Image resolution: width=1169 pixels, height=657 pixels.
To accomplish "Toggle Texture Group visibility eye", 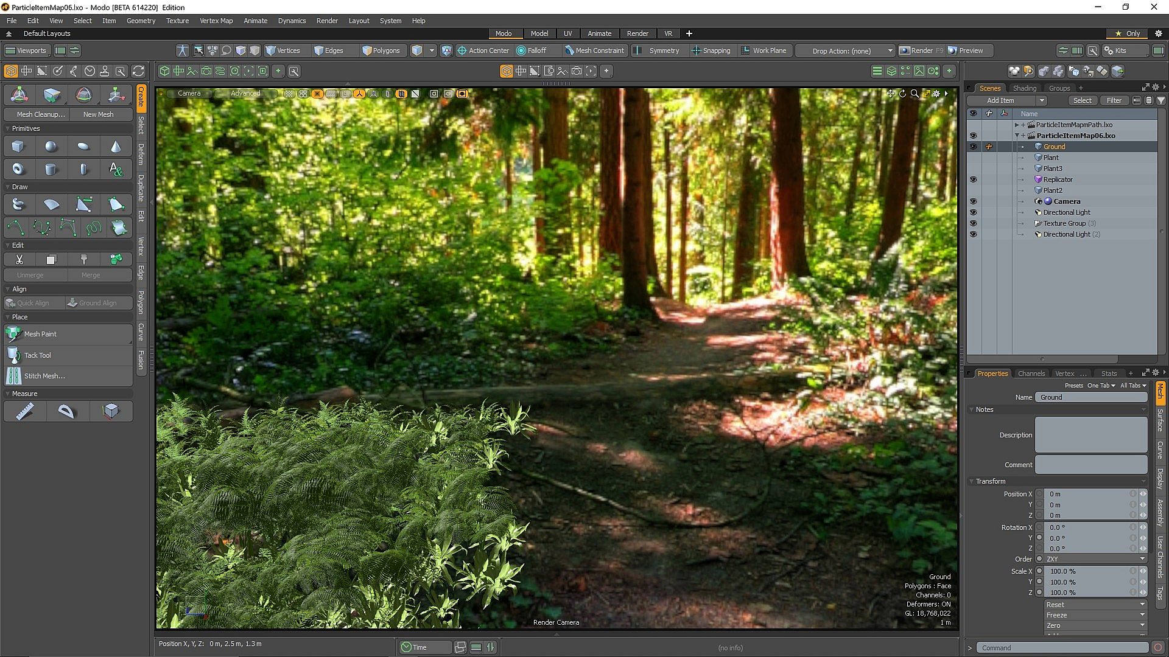I will pyautogui.click(x=973, y=223).
